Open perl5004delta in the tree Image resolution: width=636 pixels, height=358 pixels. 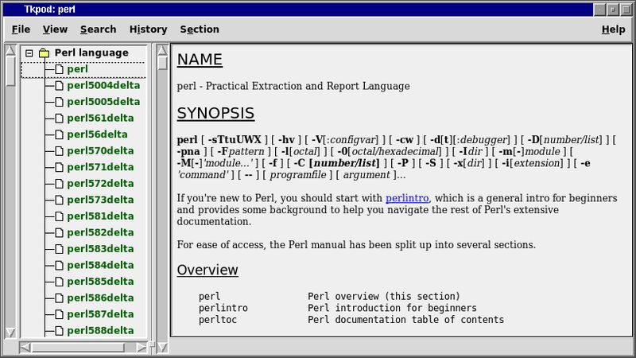[103, 86]
